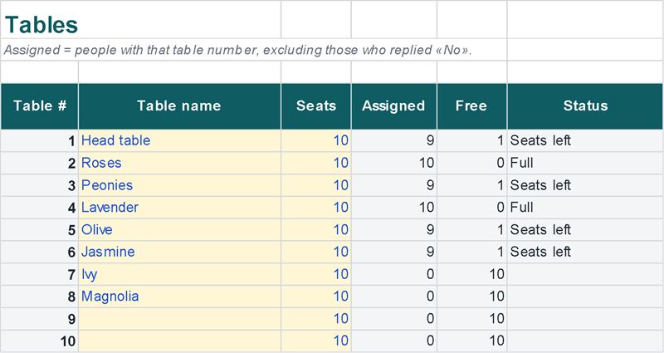This screenshot has width=664, height=353.
Task: Select the 'Full' status for Lavender
Action: (585, 208)
